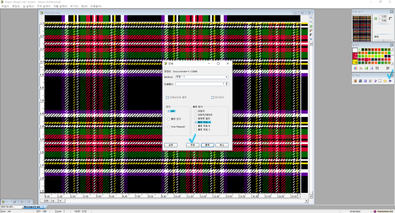Select the red current color swatch
Image resolution: width=395 pixels, height=213 pixels.
coord(355,56)
